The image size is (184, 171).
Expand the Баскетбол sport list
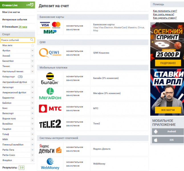(x=32, y=61)
